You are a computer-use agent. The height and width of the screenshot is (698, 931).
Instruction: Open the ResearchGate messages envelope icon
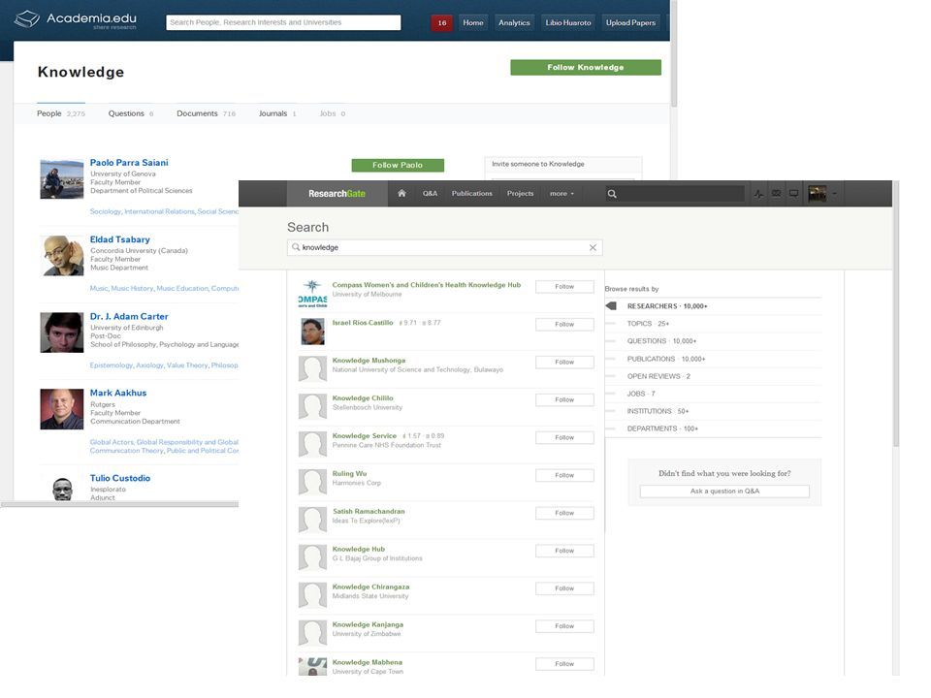776,194
